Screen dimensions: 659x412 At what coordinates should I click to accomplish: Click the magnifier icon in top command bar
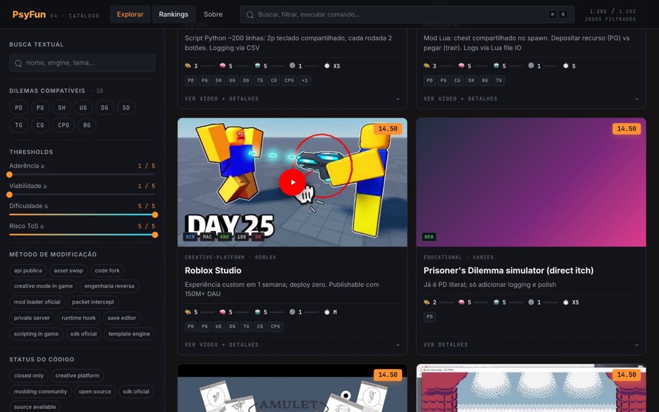pyautogui.click(x=250, y=15)
